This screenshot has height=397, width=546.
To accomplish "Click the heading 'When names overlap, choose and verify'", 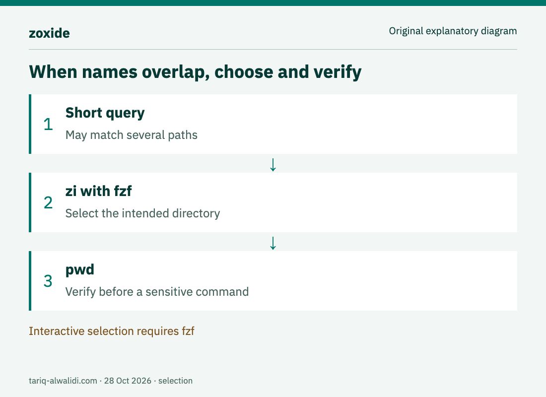I will coord(195,72).
